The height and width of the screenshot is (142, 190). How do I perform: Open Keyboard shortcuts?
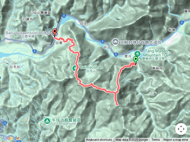tap(99, 140)
